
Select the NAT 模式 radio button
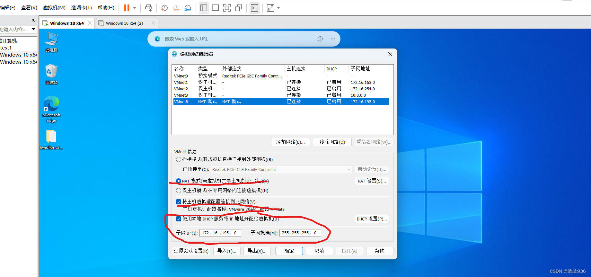pos(179,181)
